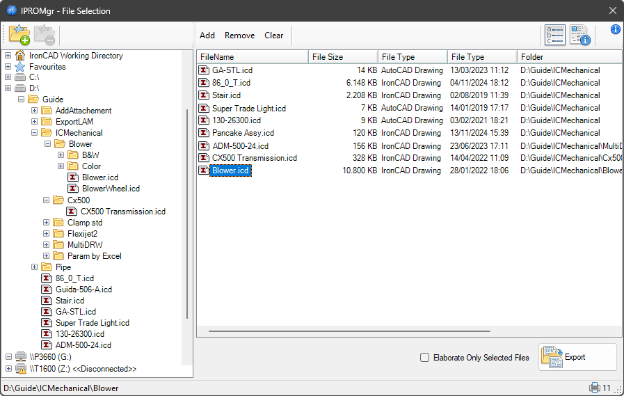This screenshot has height=396, width=624.
Task: Click the add favourite folder icon
Action: coord(19,35)
